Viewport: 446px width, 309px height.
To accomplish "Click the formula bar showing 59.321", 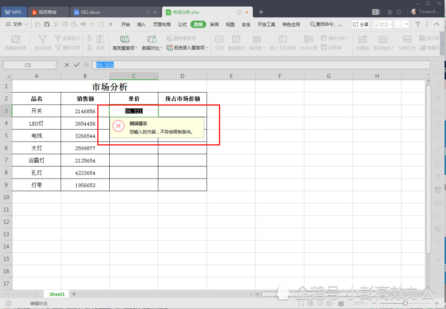I will coord(261,65).
